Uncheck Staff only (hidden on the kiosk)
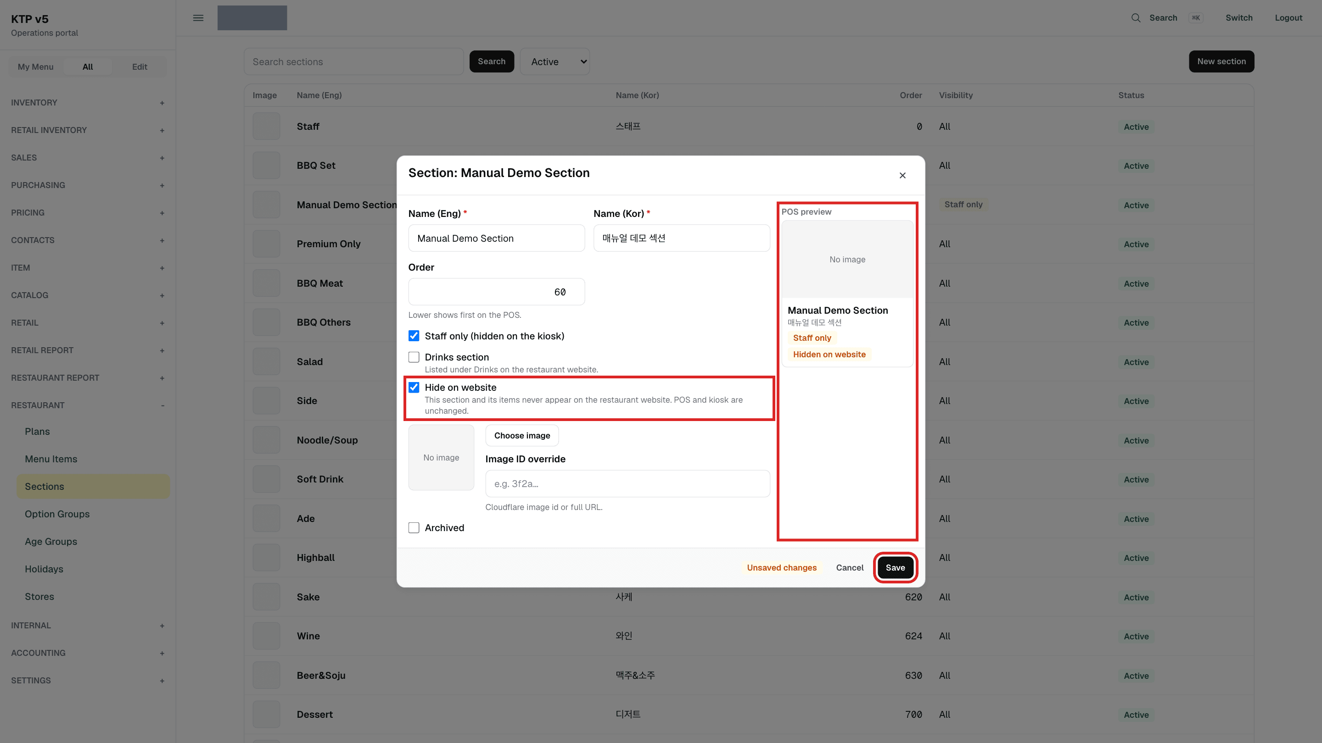Viewport: 1322px width, 743px height. [x=414, y=336]
